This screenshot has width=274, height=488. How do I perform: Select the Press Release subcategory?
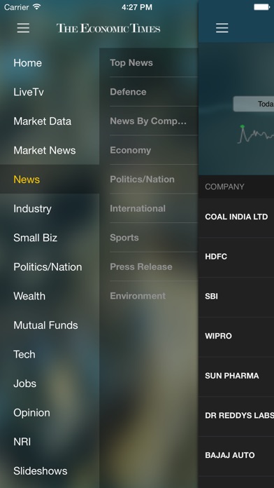[x=149, y=266]
